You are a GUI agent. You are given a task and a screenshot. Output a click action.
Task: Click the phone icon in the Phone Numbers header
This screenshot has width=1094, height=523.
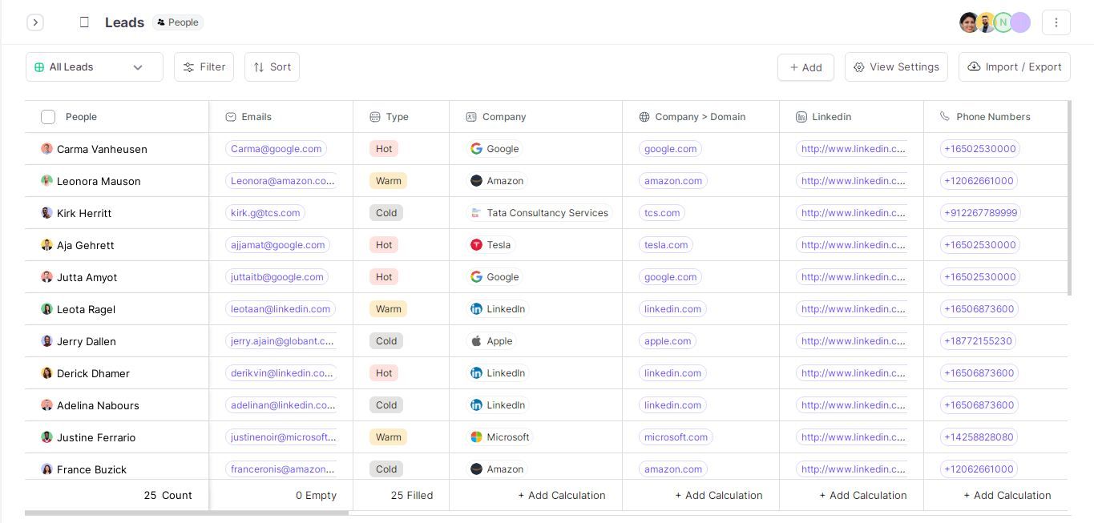tap(944, 117)
